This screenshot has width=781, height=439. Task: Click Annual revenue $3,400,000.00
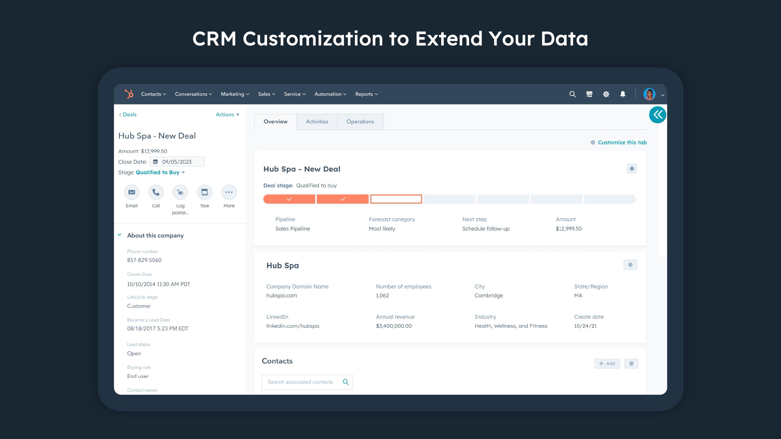tap(394, 326)
